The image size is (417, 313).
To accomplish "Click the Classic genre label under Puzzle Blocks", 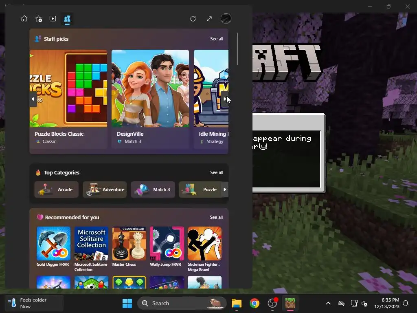I will coord(49,141).
